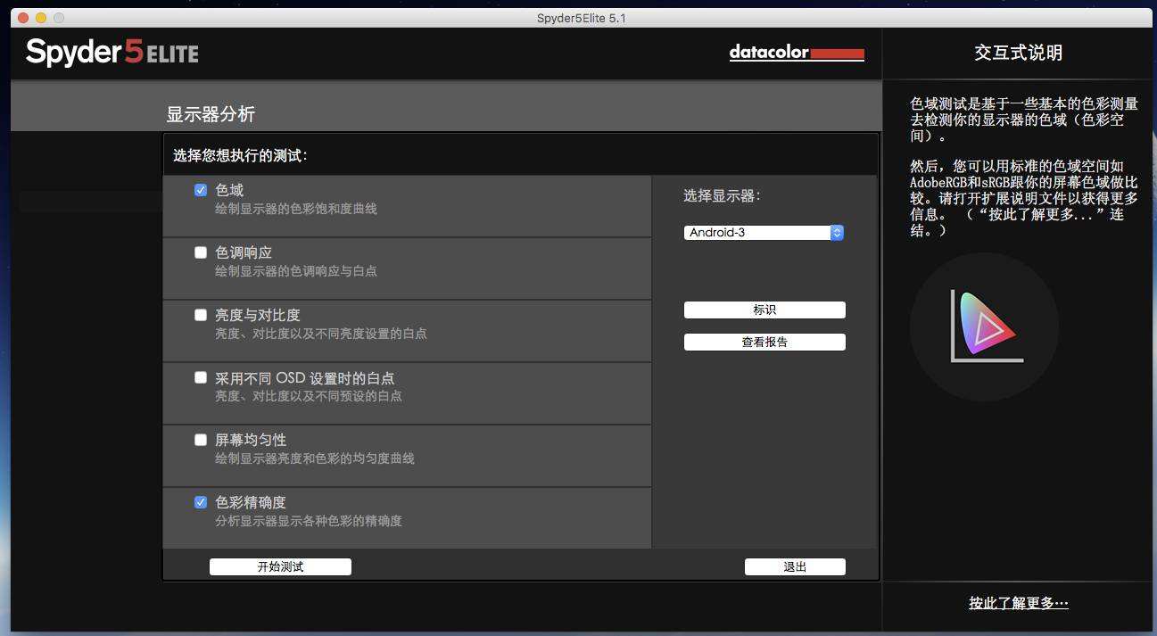Click the 显示器分析 heading

pyautogui.click(x=211, y=114)
